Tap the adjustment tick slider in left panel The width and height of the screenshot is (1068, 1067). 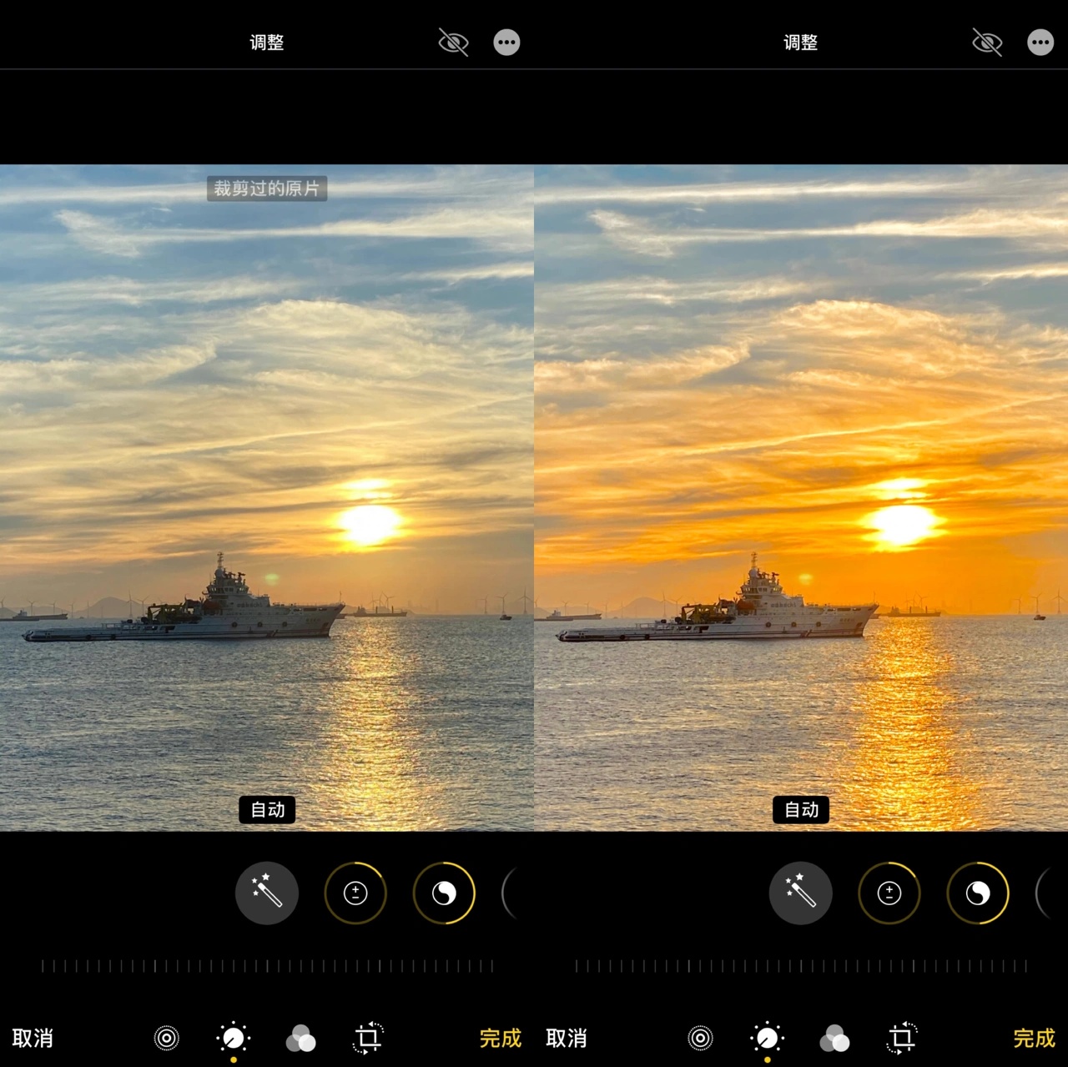(x=267, y=966)
